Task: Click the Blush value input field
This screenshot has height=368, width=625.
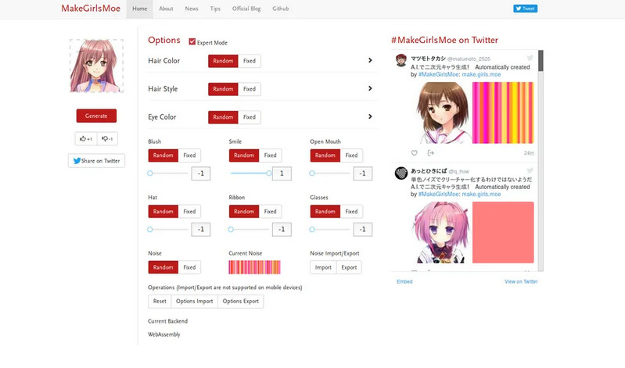Action: click(x=201, y=173)
